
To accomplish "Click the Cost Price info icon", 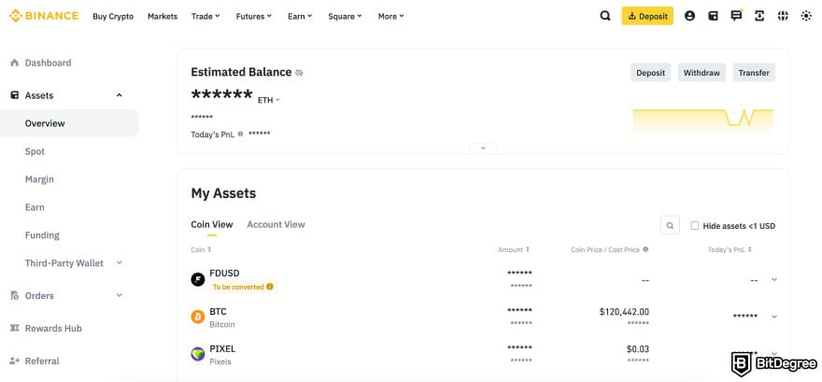I will (645, 249).
